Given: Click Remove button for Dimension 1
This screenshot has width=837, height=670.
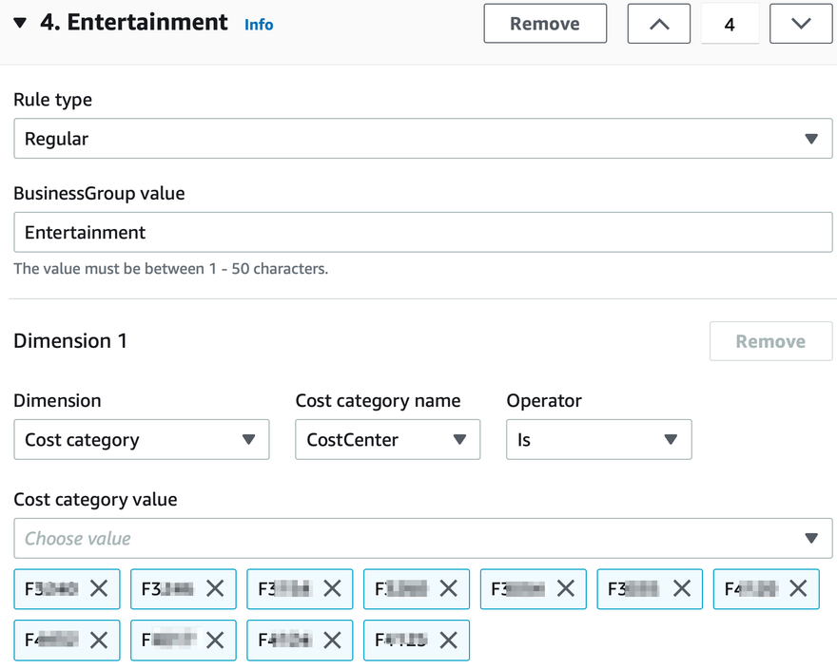Looking at the screenshot, I should click(770, 341).
